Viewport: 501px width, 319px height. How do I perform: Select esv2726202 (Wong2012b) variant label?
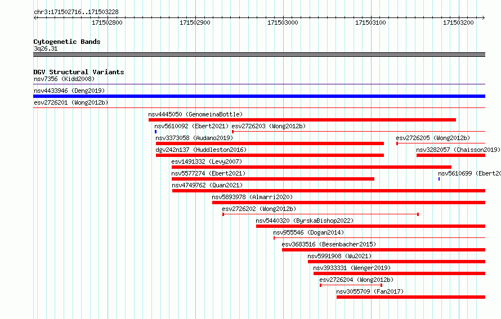pos(259,209)
